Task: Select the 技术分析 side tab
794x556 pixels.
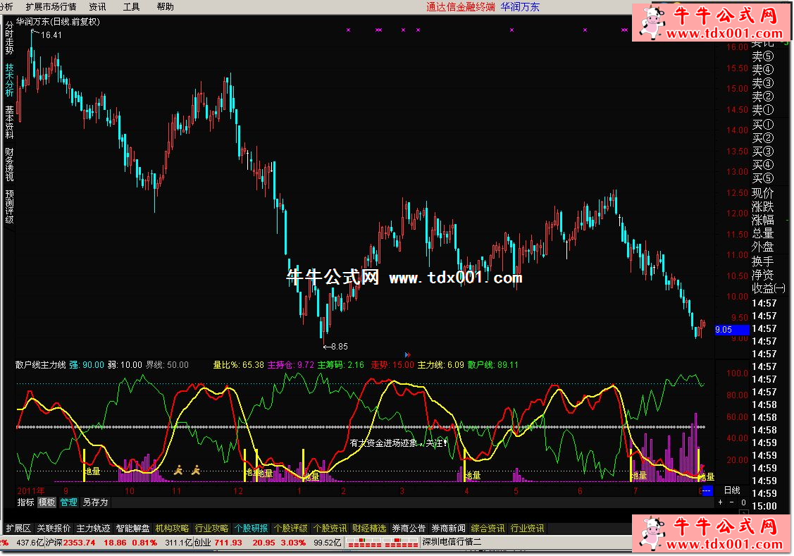Action: tap(9, 80)
